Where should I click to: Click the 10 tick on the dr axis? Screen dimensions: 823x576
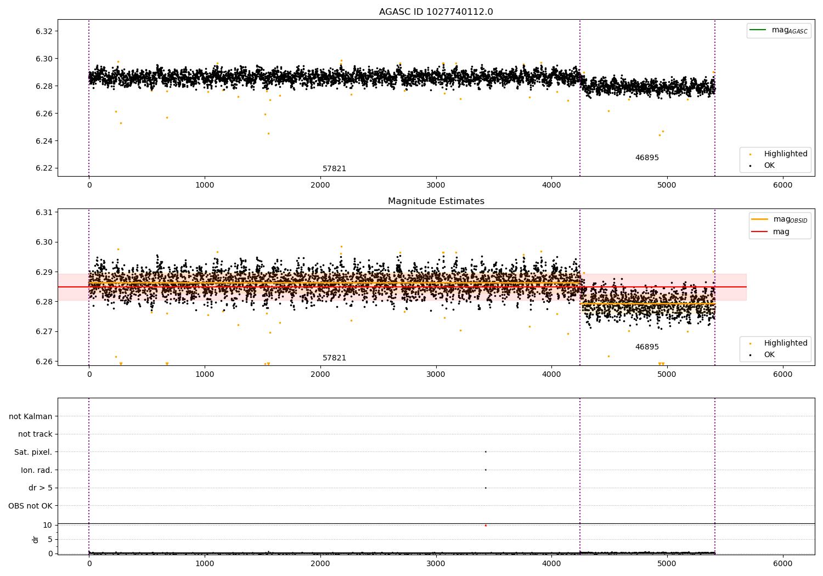(x=47, y=525)
